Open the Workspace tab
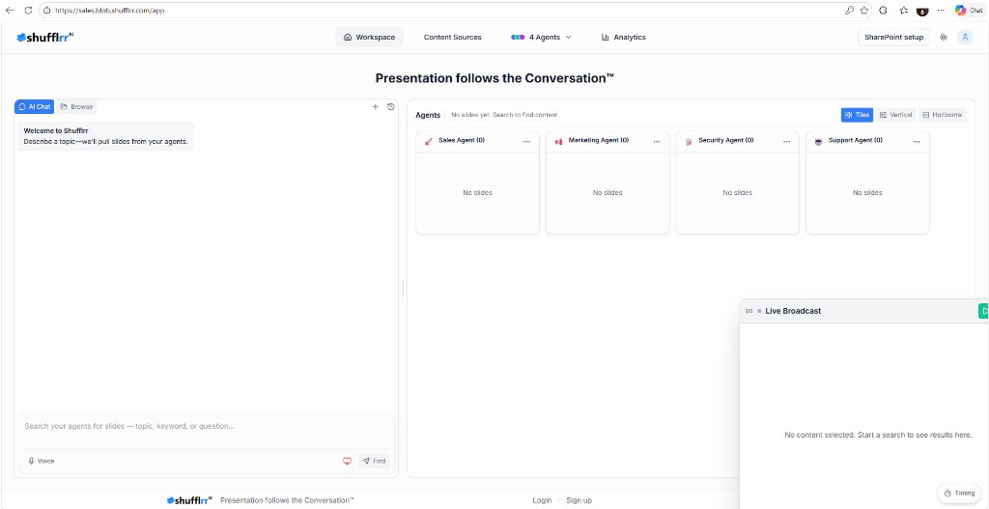 pyautogui.click(x=369, y=38)
